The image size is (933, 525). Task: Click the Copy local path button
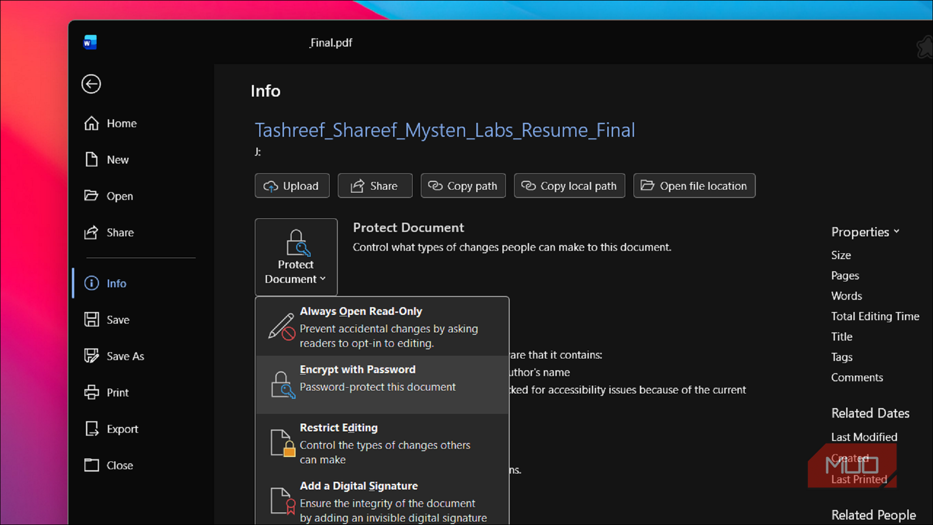tap(569, 185)
